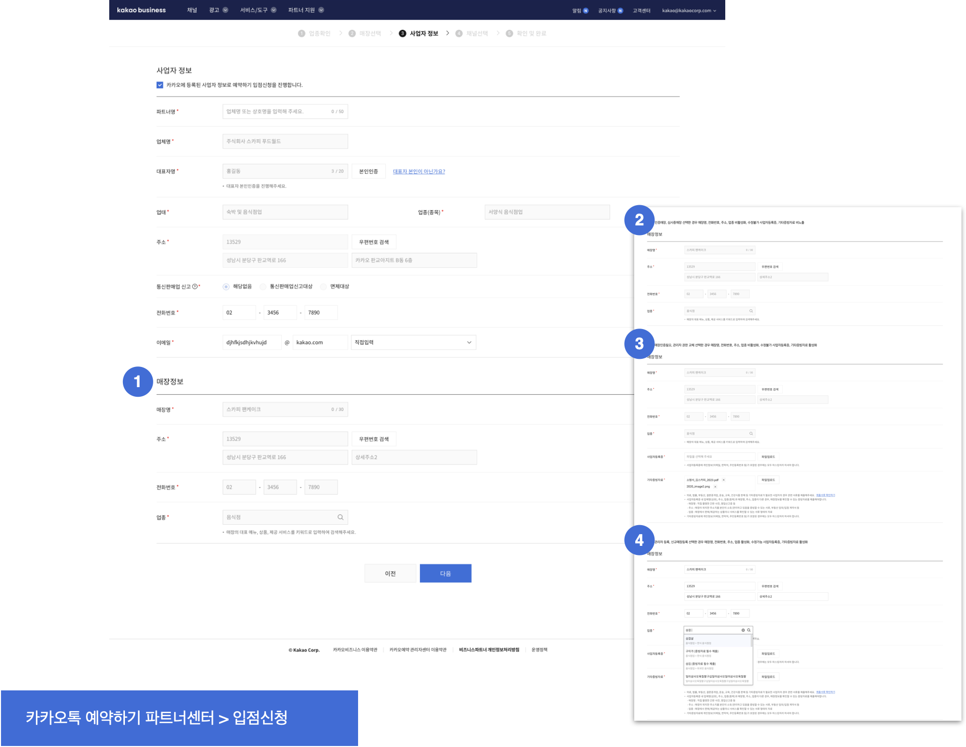The image size is (966, 747).
Task: Select the 통신판매업신고대상 radio option
Action: click(263, 287)
